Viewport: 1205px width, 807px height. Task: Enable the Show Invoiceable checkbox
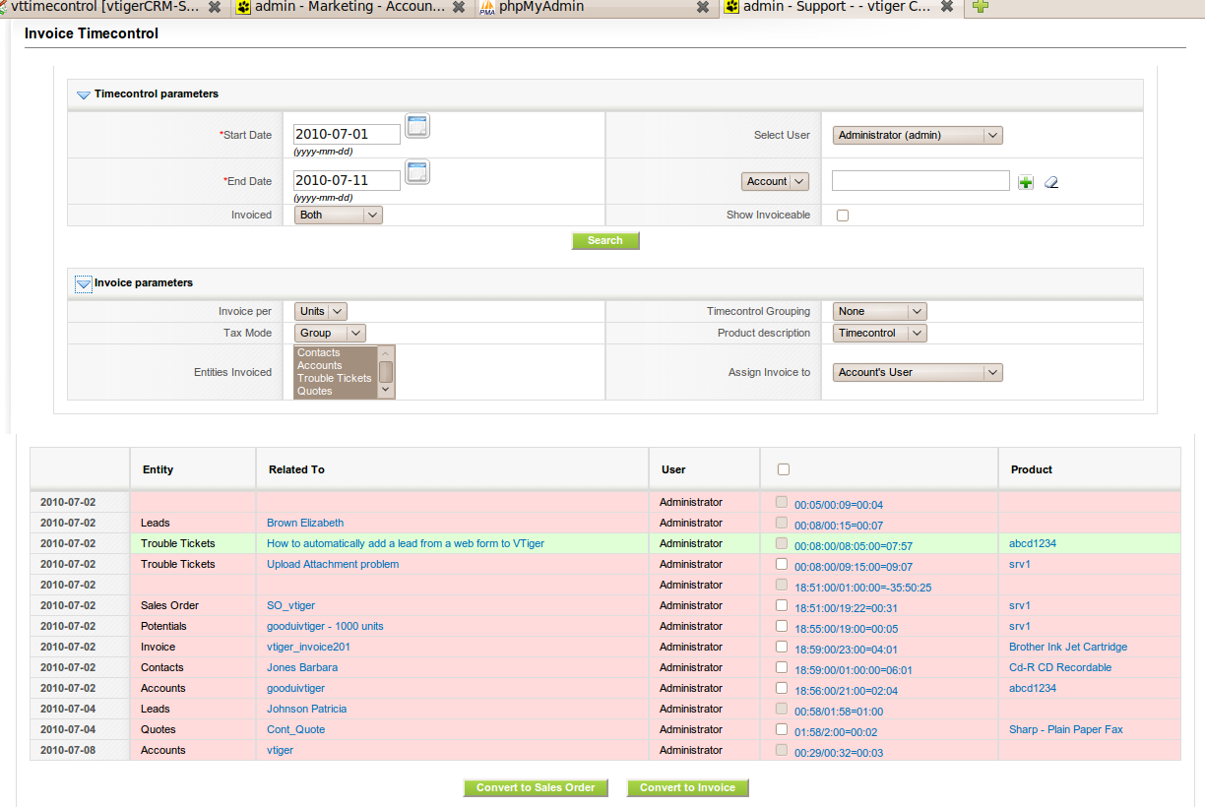pyautogui.click(x=843, y=216)
